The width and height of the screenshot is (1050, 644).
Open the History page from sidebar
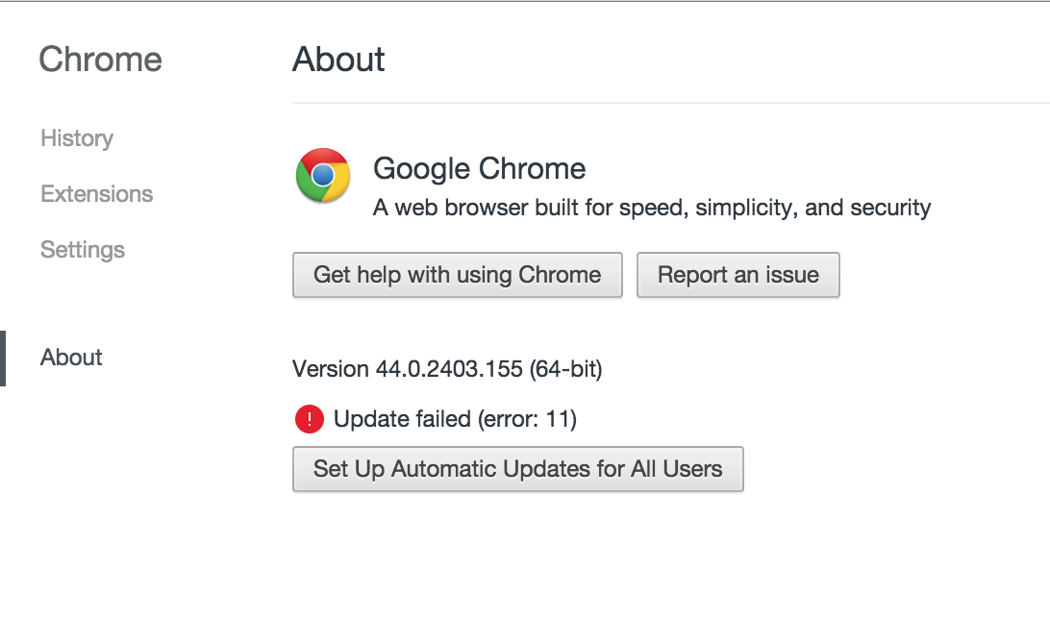[x=77, y=137]
